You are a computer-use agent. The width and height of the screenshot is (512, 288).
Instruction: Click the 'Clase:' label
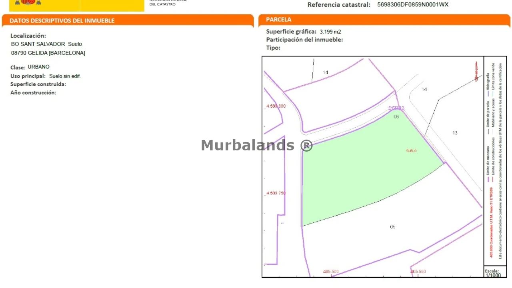(18, 68)
